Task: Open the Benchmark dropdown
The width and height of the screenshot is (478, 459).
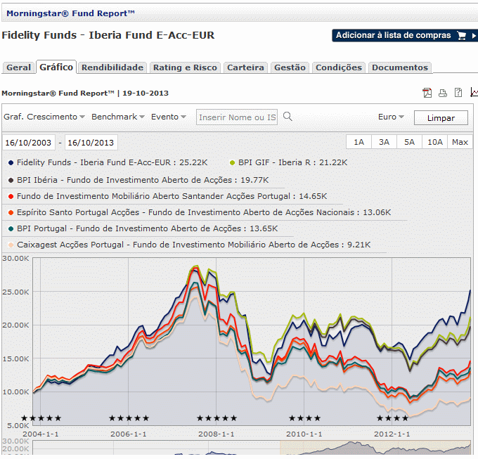Action: (x=117, y=117)
